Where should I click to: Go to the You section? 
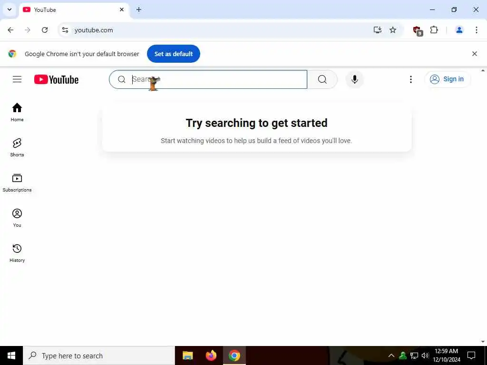[x=17, y=218]
